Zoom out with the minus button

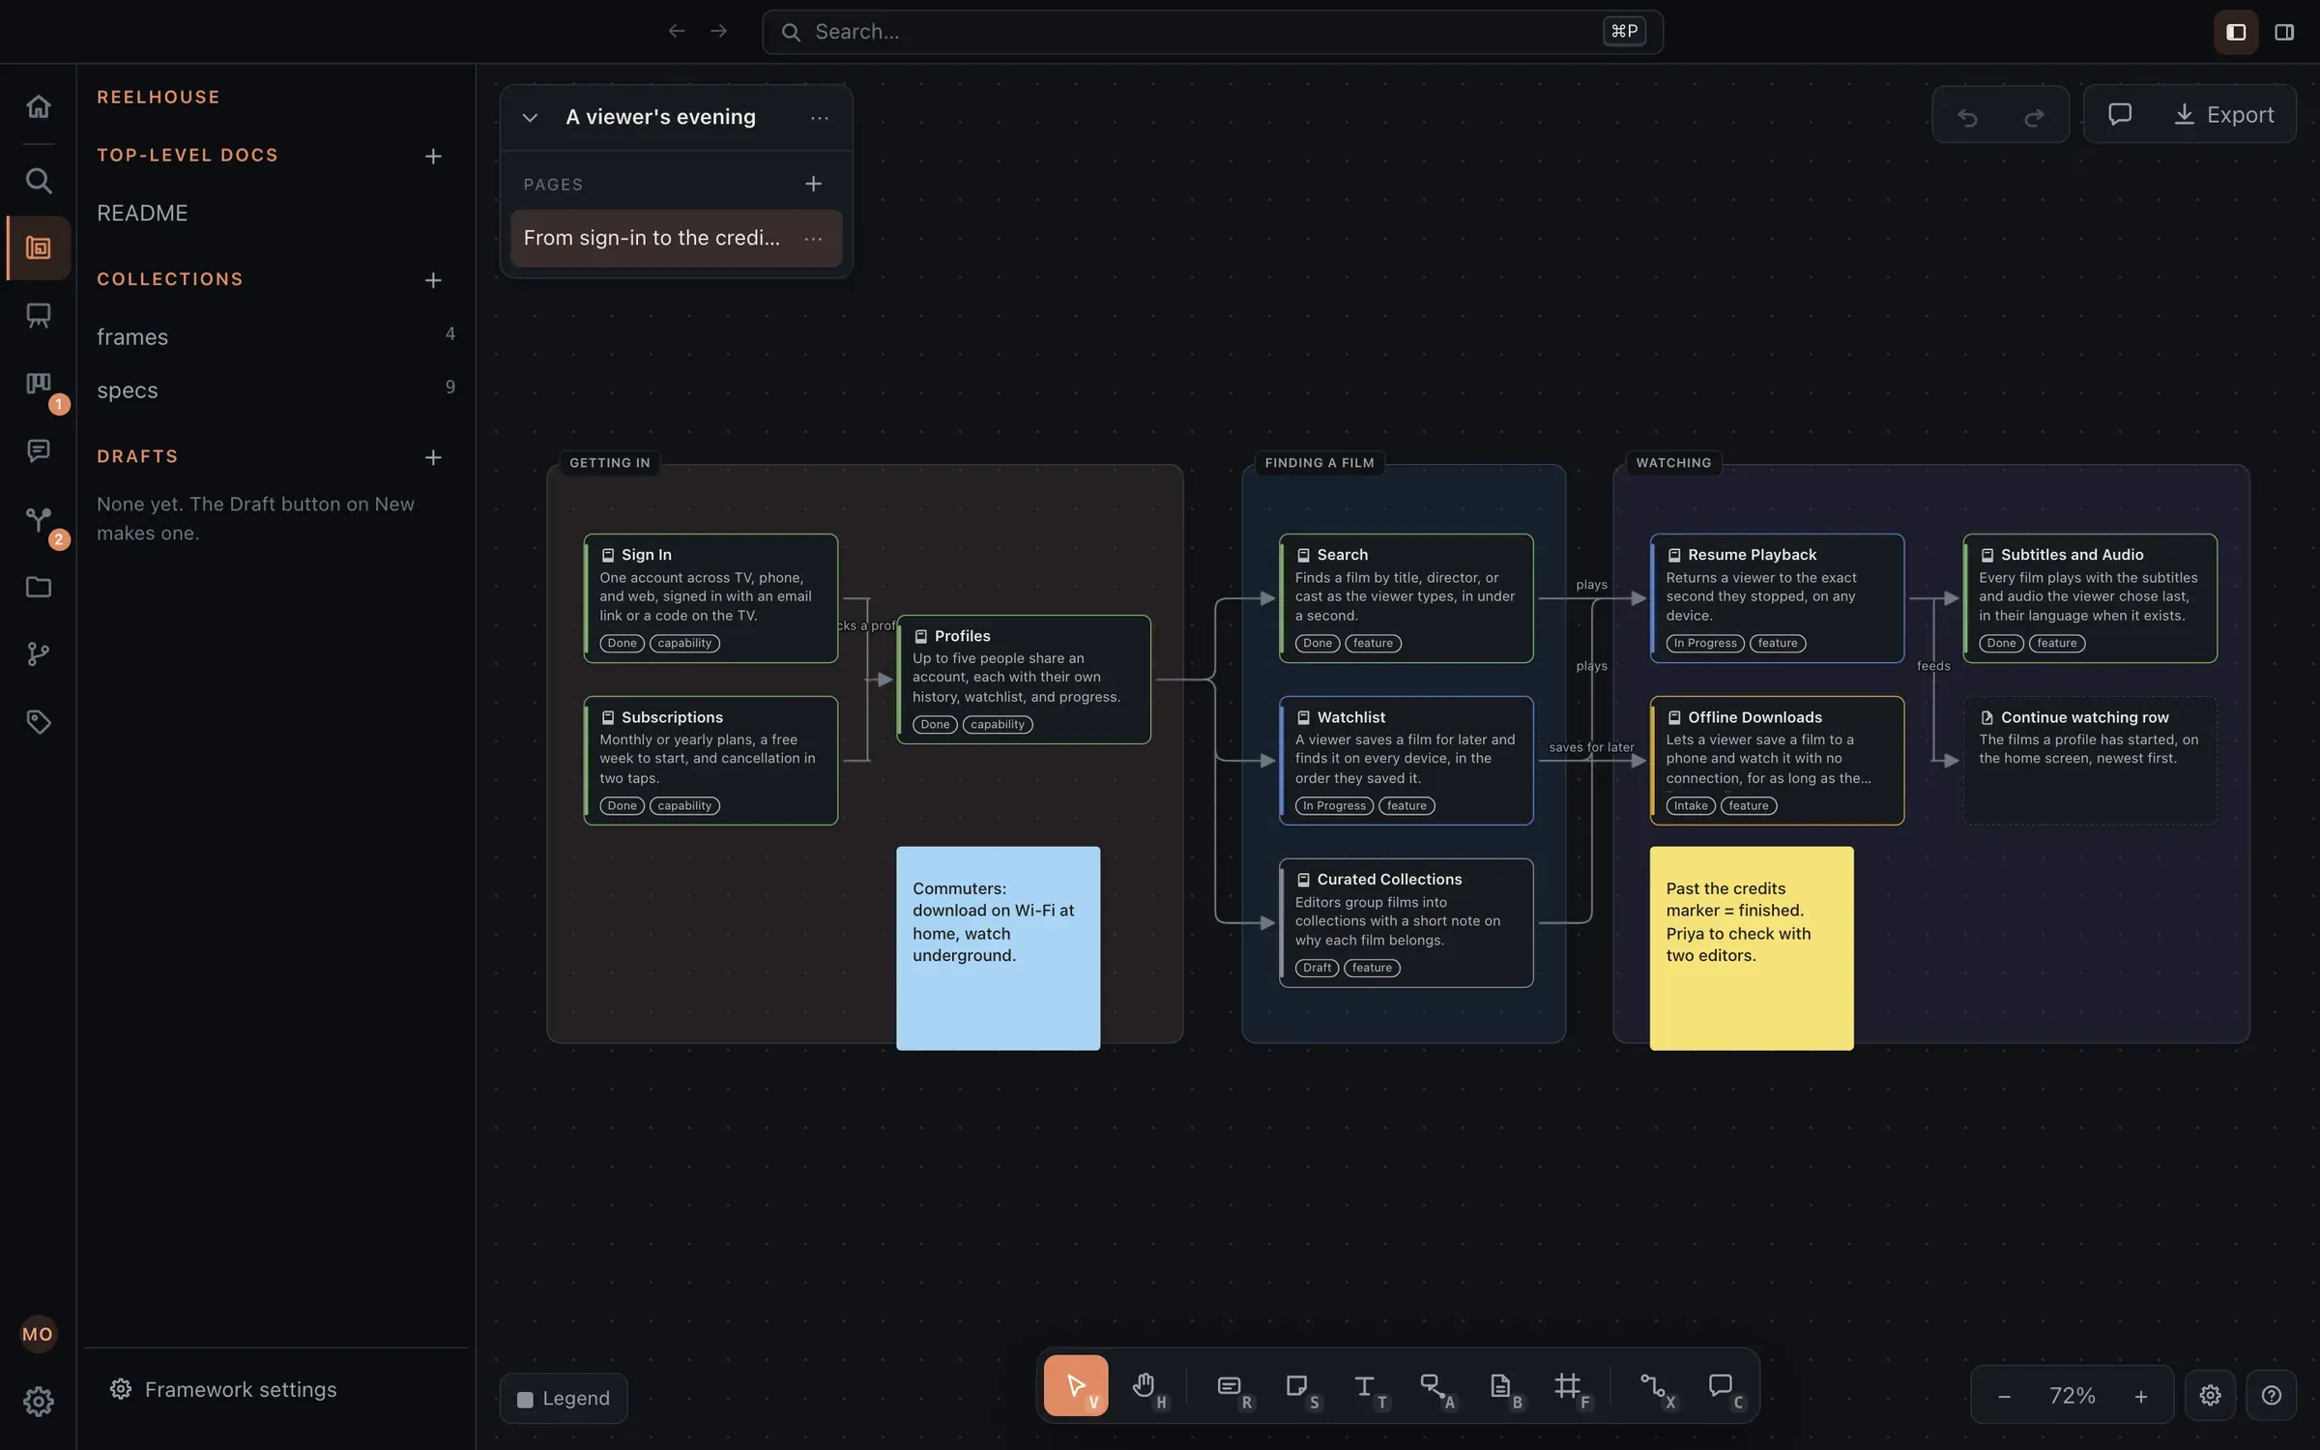point(2004,1397)
